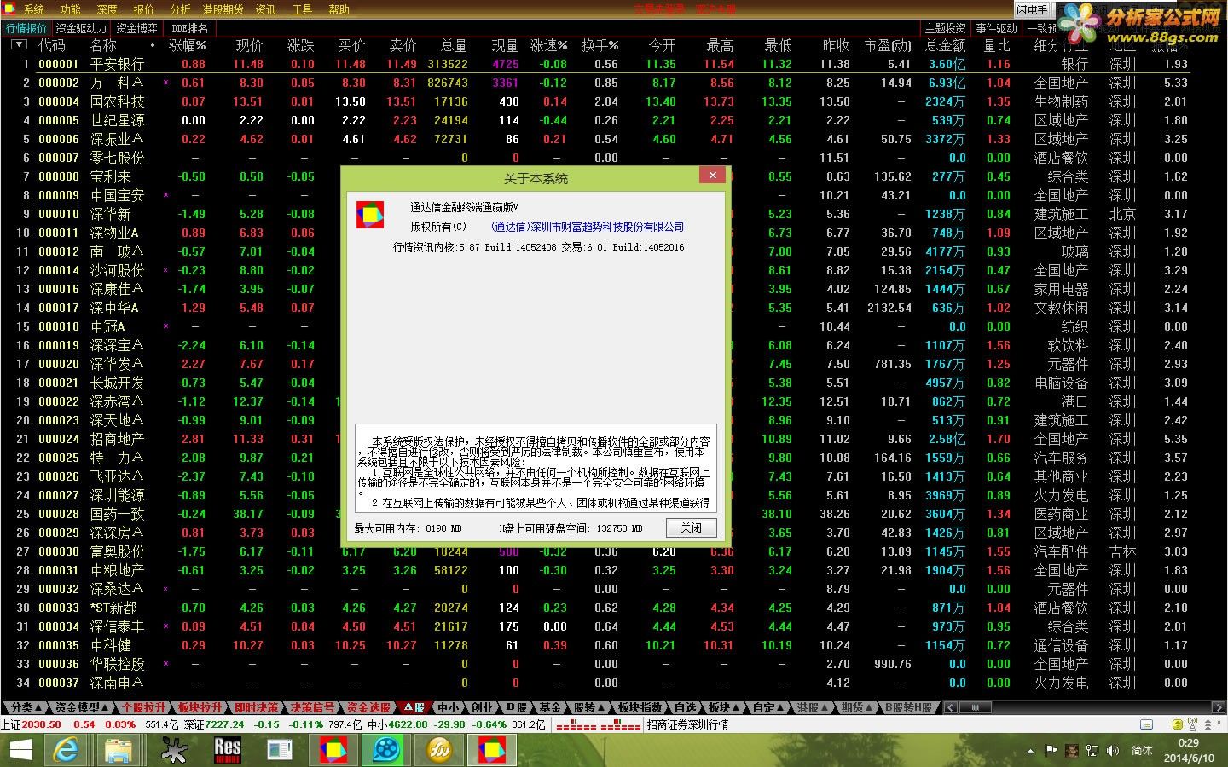Close the 关于本系统 dialog with X
This screenshot has height=767, width=1228.
coord(712,175)
